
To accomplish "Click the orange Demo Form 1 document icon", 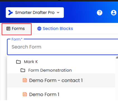I will [x=25, y=94].
